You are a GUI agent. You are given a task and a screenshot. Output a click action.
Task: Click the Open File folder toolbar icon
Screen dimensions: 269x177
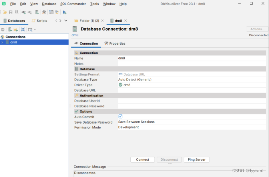tap(5, 12)
